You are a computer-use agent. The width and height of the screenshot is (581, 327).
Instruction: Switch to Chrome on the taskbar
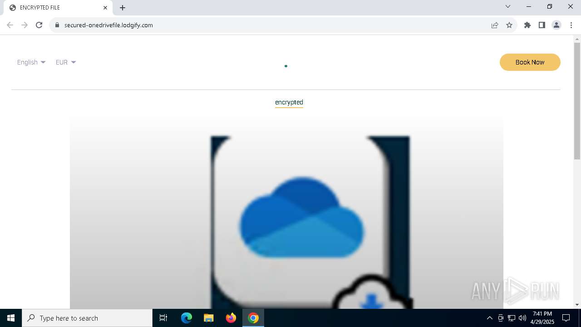click(x=253, y=318)
